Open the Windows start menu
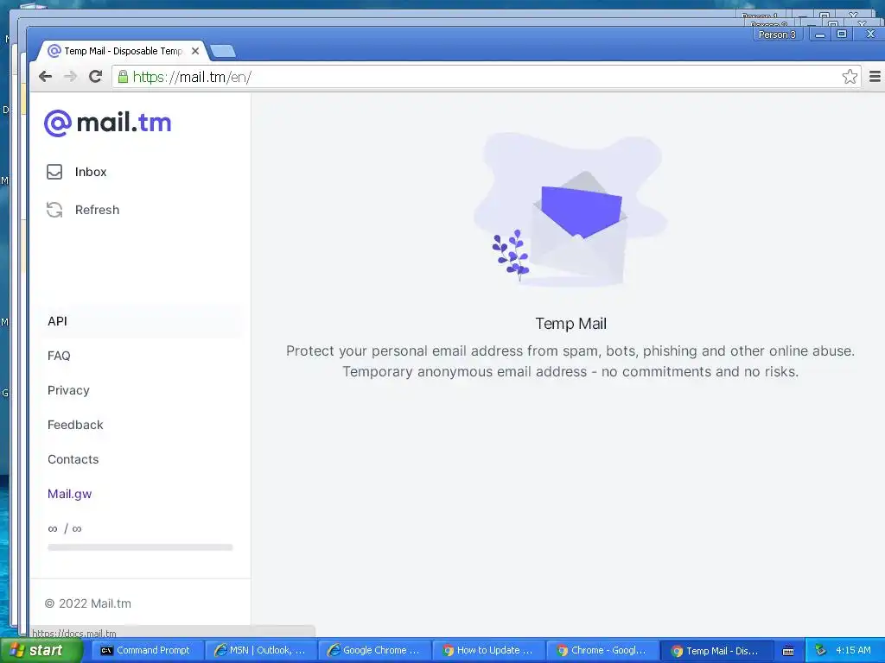 pyautogui.click(x=41, y=650)
